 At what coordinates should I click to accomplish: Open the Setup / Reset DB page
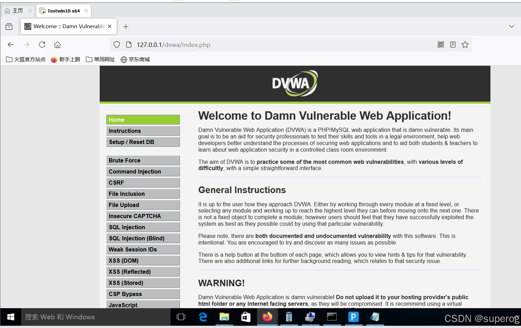(143, 142)
